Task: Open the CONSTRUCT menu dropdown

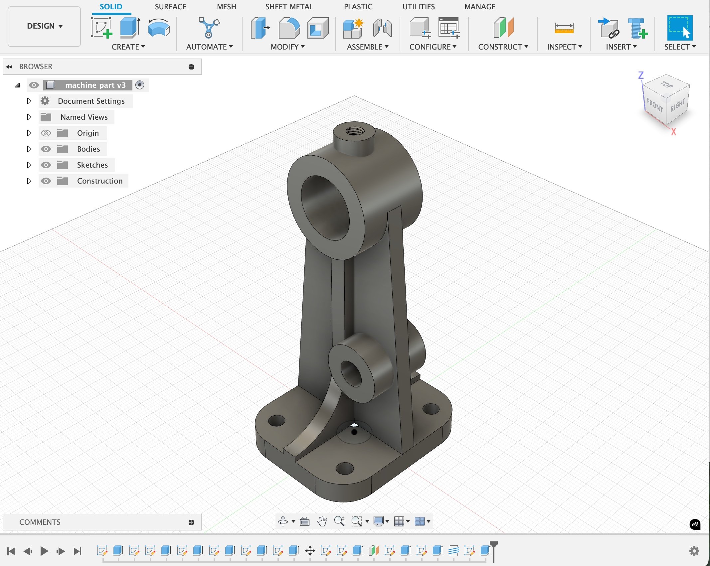Action: (503, 47)
